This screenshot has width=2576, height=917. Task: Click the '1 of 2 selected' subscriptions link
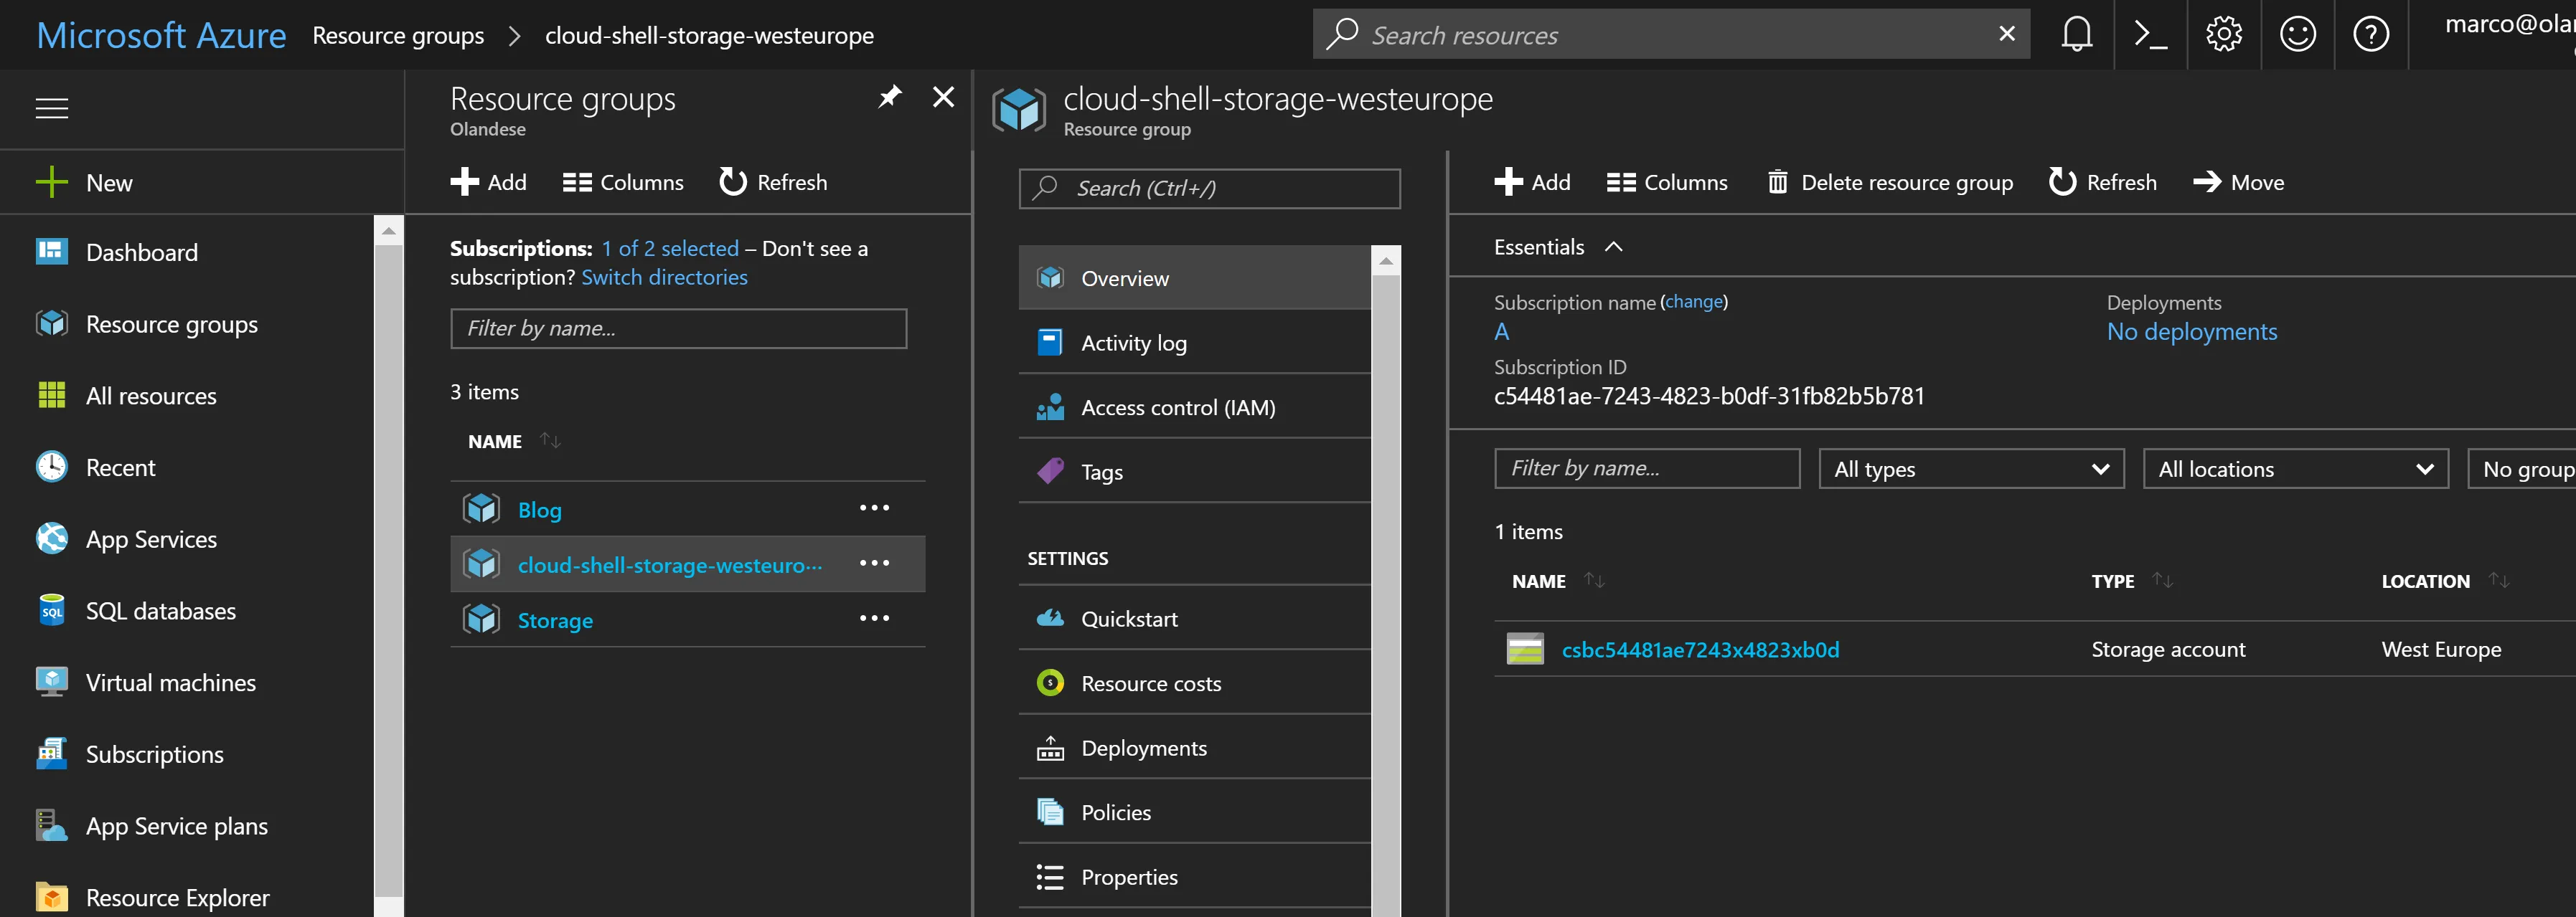670,248
